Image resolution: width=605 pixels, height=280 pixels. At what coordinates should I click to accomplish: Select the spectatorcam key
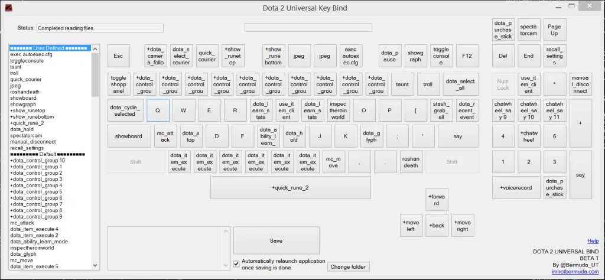[529, 30]
